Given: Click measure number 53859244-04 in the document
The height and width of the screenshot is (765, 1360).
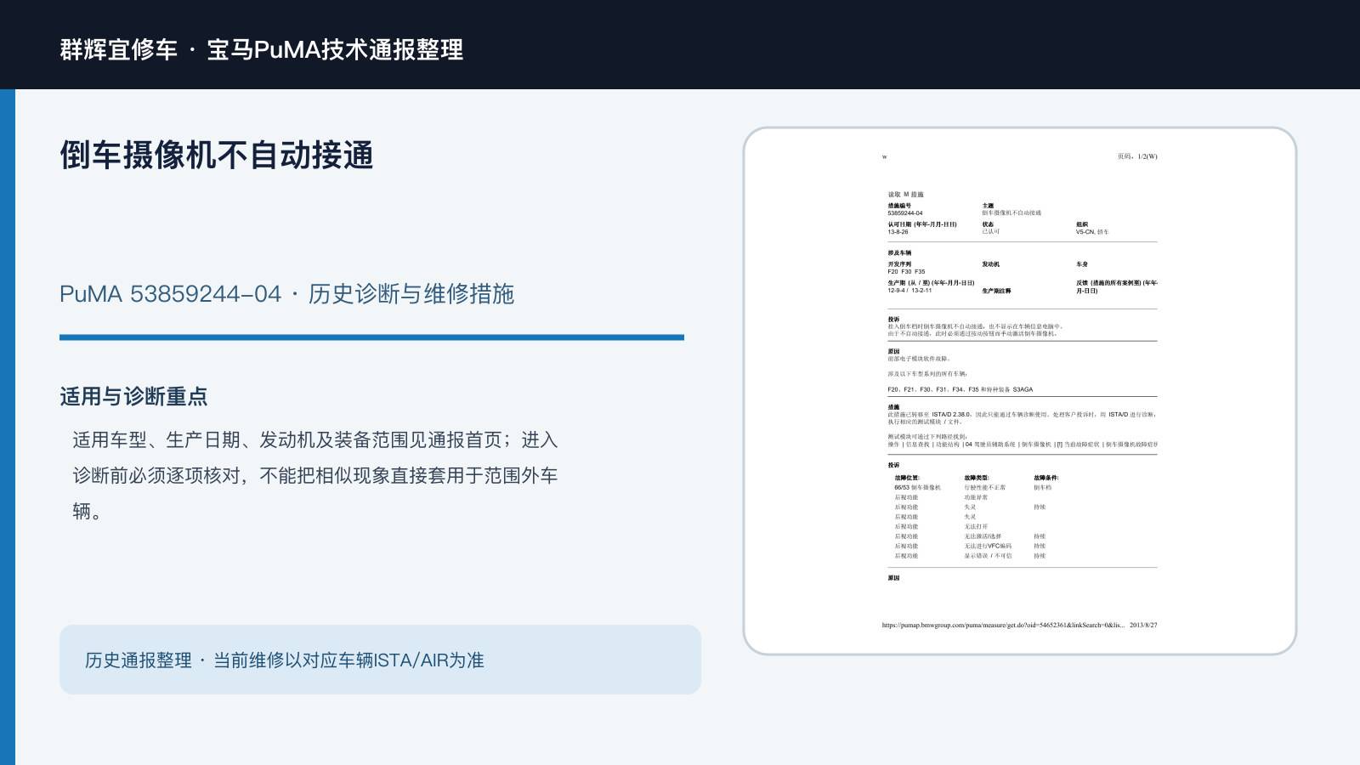Looking at the screenshot, I should [x=905, y=213].
